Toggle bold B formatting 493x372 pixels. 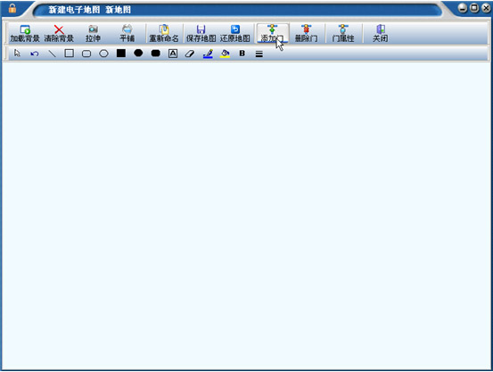tap(242, 54)
